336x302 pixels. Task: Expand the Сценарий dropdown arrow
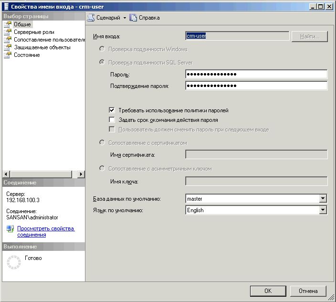[x=125, y=18]
